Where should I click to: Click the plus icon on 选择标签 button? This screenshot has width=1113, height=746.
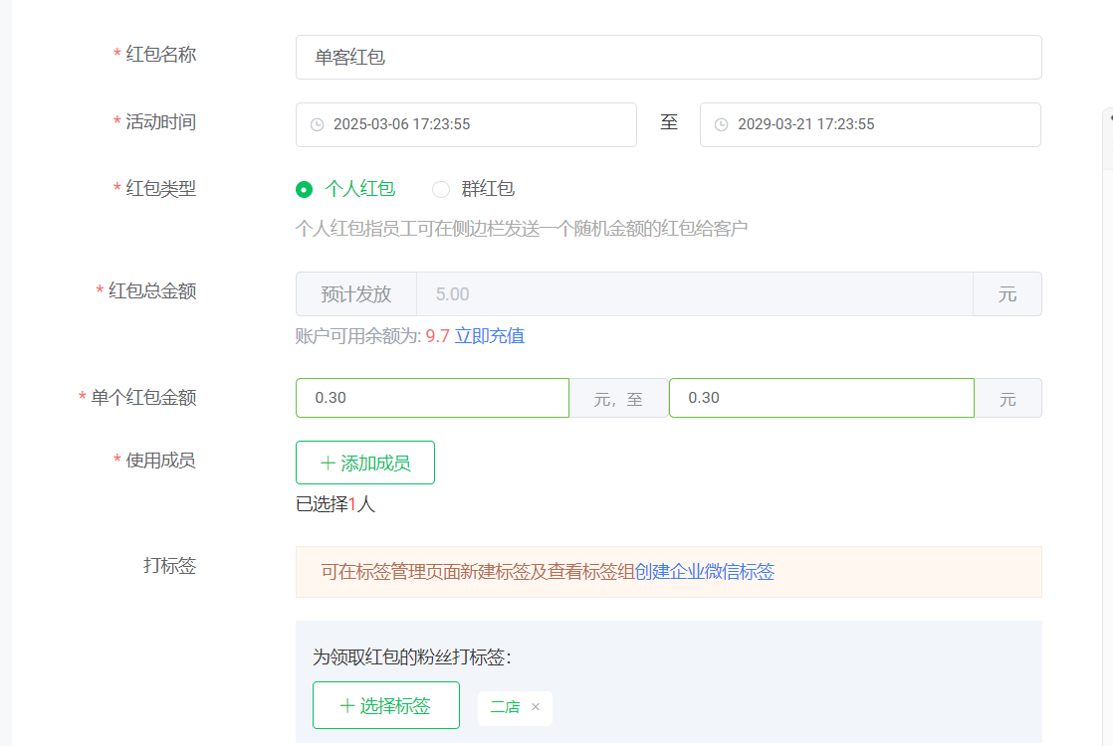(345, 706)
